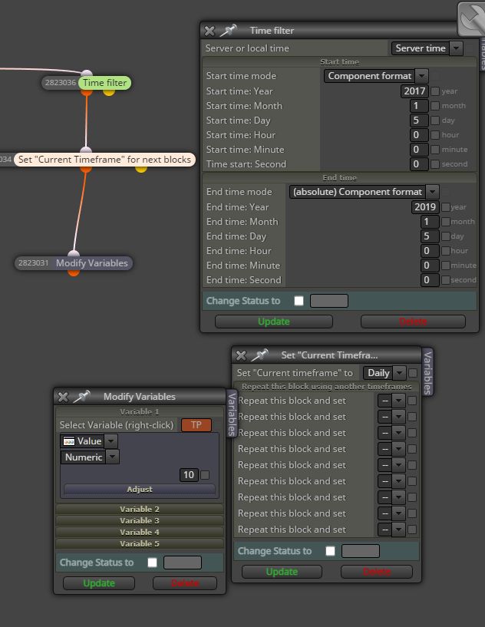Click the orange TP variable swatch

click(196, 425)
